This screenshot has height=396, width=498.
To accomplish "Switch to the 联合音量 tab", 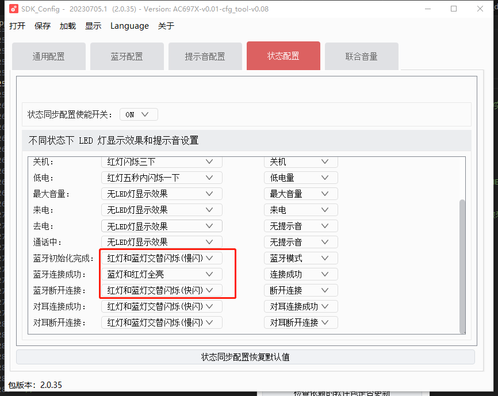I will pos(362,56).
